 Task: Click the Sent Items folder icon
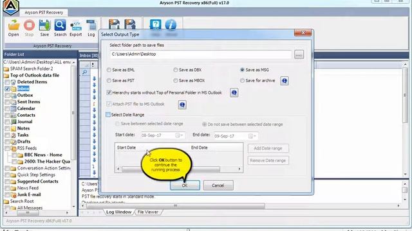tap(13, 102)
